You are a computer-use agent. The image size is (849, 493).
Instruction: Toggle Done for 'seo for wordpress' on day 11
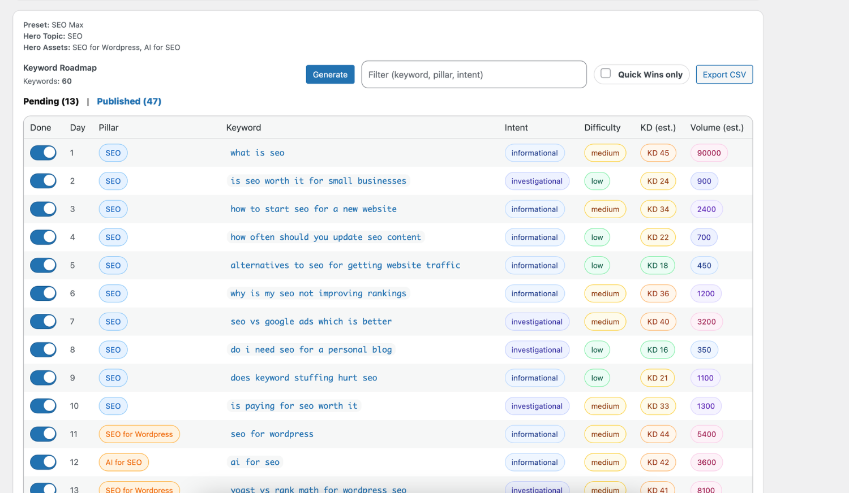[43, 434]
